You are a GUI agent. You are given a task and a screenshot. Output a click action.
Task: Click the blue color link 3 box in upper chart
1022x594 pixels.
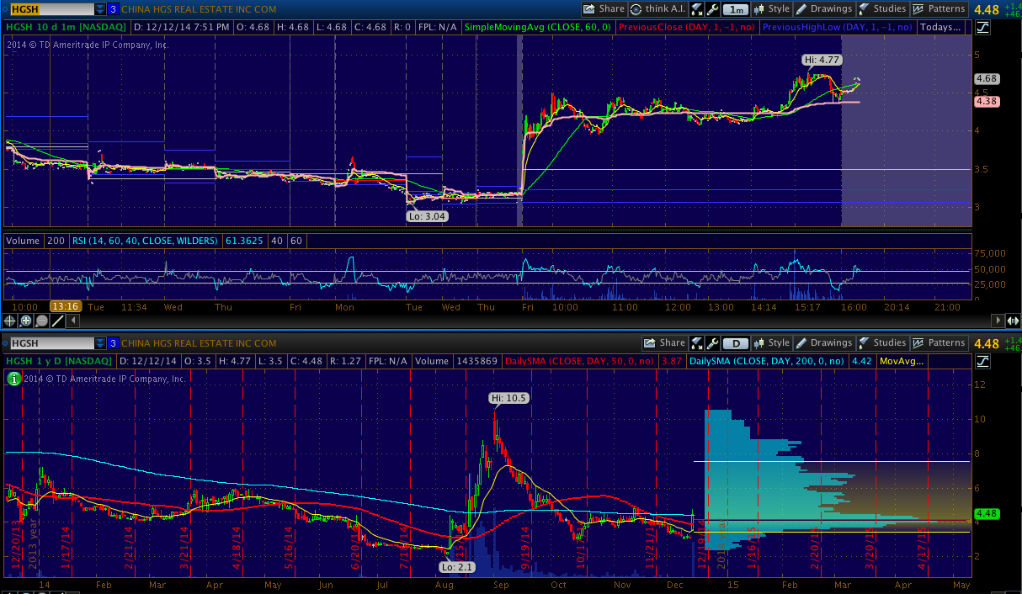point(113,9)
